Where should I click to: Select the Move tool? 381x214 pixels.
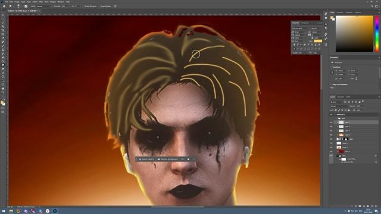(3, 15)
